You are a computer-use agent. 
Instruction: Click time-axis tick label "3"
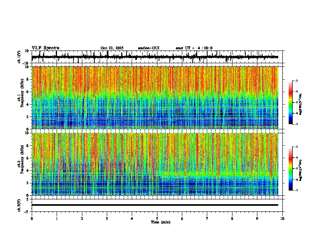(107, 219)
